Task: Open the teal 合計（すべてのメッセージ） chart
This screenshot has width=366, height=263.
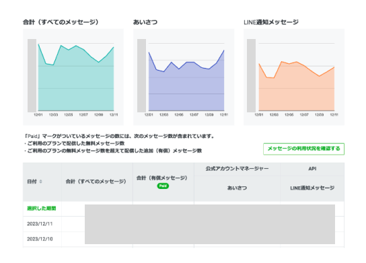Action: (73, 77)
